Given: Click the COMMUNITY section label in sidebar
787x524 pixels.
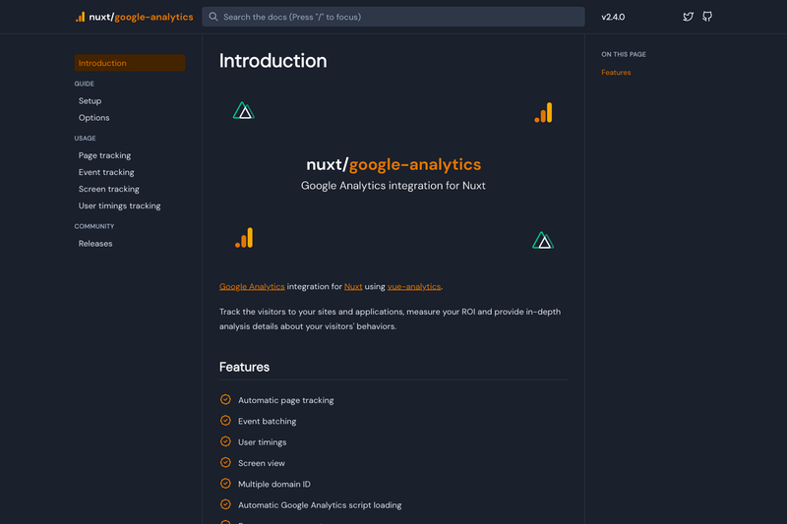Looking at the screenshot, I should point(94,226).
